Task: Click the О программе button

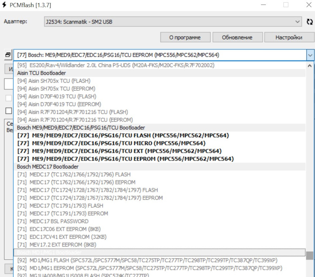Action: point(185,37)
